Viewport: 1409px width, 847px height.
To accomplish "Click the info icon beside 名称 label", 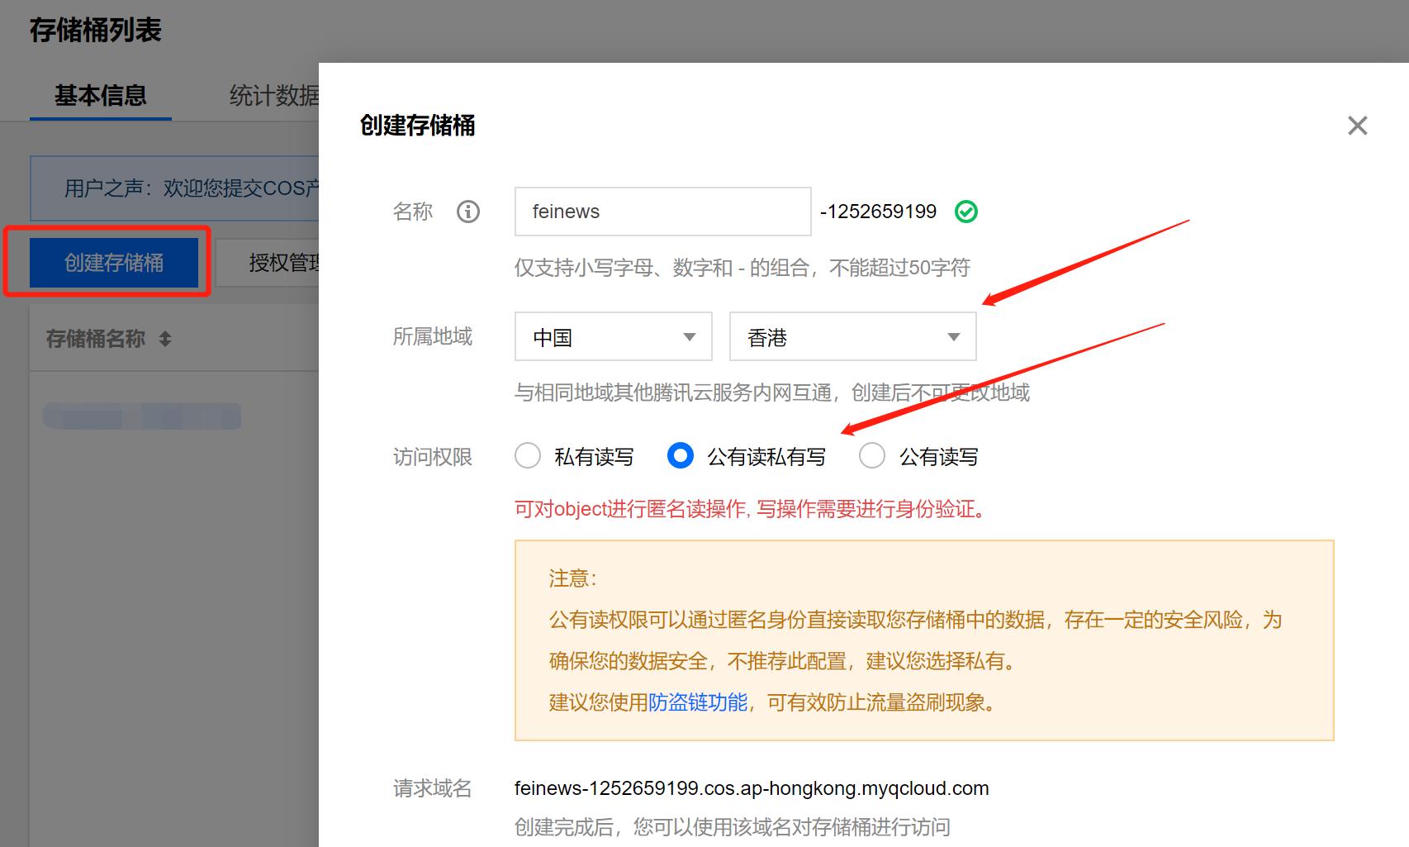I will 468,212.
